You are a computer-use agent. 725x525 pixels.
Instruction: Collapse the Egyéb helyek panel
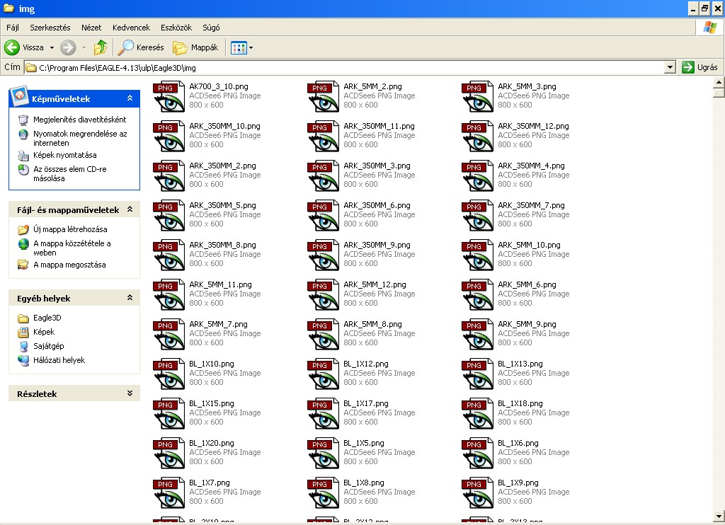130,298
